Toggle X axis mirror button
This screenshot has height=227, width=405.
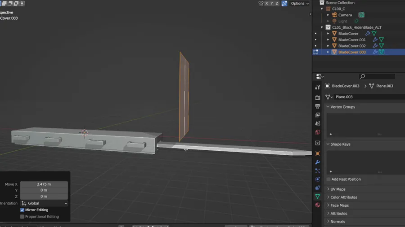(x=266, y=3)
